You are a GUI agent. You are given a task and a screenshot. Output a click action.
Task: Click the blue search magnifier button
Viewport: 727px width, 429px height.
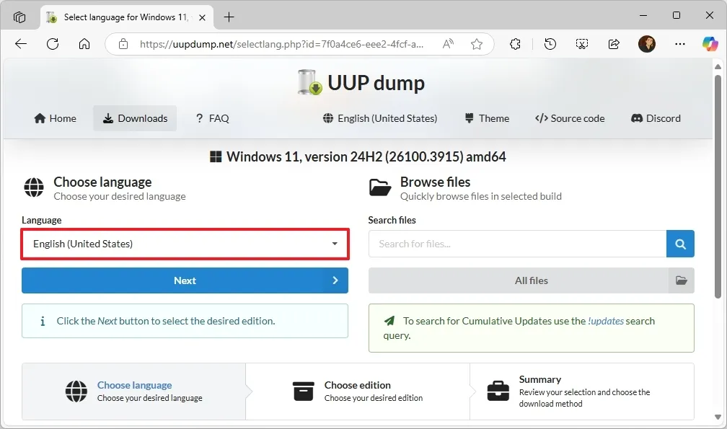pyautogui.click(x=680, y=244)
